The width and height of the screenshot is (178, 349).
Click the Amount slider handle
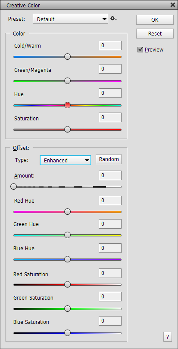(14, 187)
